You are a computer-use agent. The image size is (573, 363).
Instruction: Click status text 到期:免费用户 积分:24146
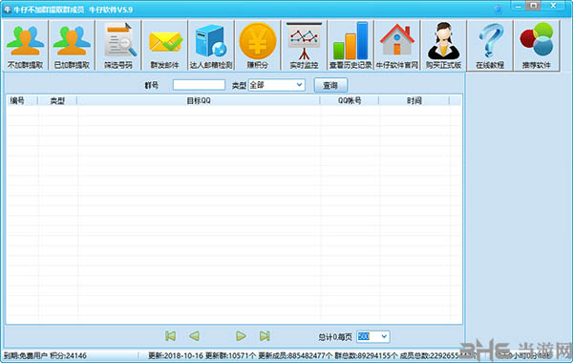(x=45, y=355)
